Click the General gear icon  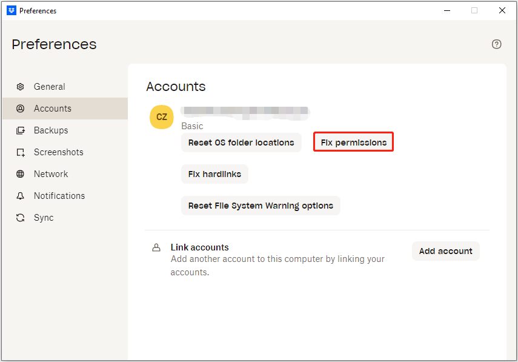pyautogui.click(x=20, y=86)
